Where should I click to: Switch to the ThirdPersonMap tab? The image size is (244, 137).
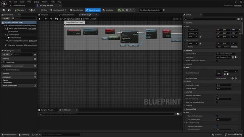coord(19,5)
